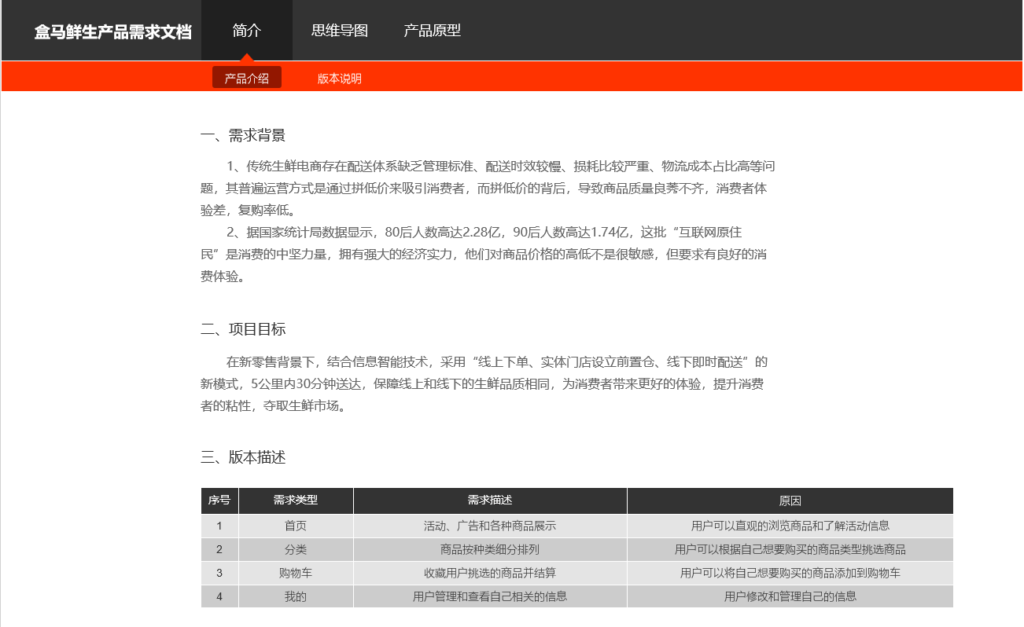Click paragraph starting 在新零售背景下

[484, 383]
